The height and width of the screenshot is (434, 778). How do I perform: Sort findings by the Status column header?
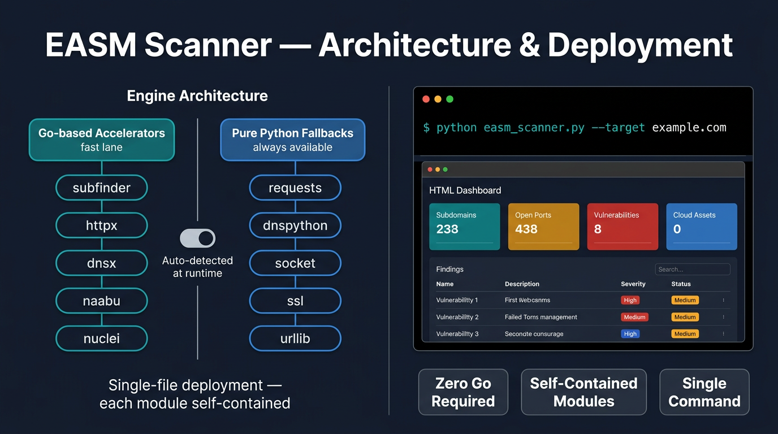pos(681,284)
